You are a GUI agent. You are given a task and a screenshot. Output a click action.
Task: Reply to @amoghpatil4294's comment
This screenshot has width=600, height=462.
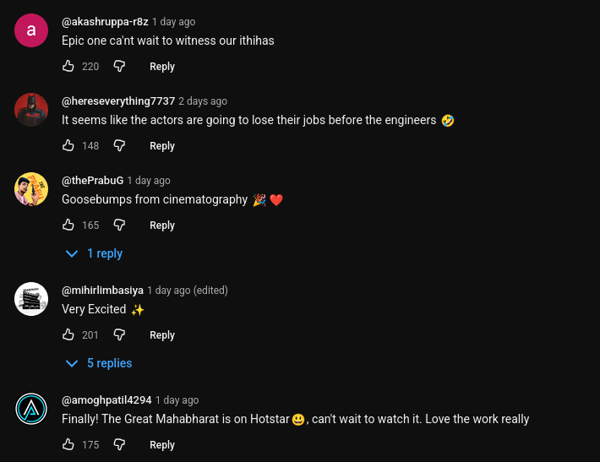coord(162,445)
